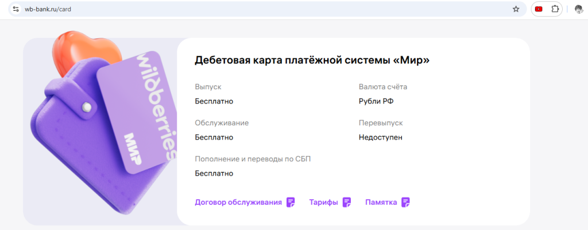Viewport: 588px width, 230px height.
Task: Click the orange heart illustration
Action: coord(86,50)
